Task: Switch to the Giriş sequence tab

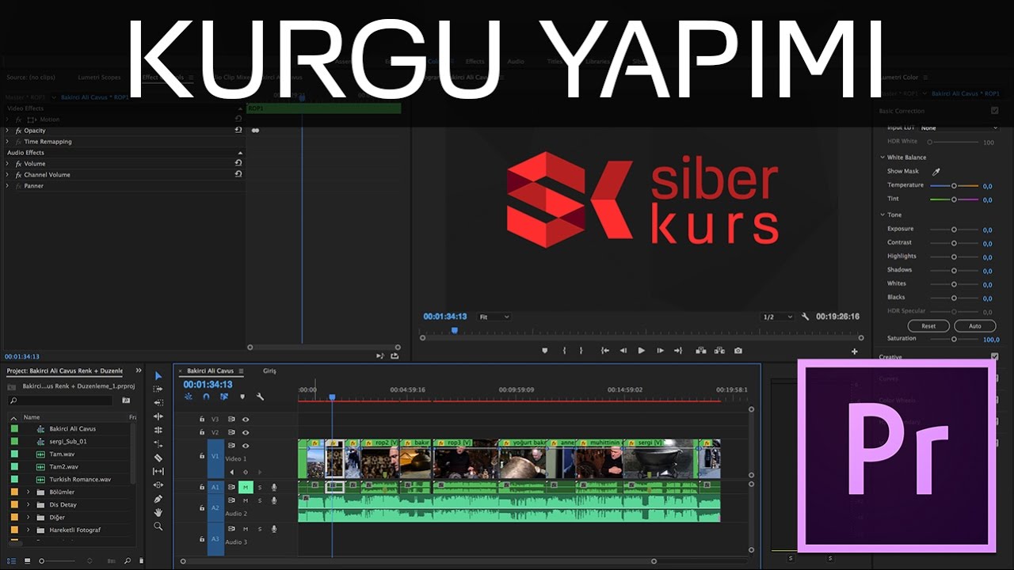Action: [270, 370]
